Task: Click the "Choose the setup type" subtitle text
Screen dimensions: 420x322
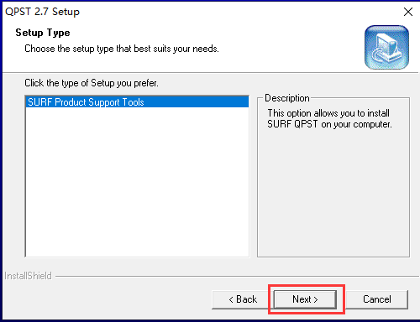Action: coord(122,49)
